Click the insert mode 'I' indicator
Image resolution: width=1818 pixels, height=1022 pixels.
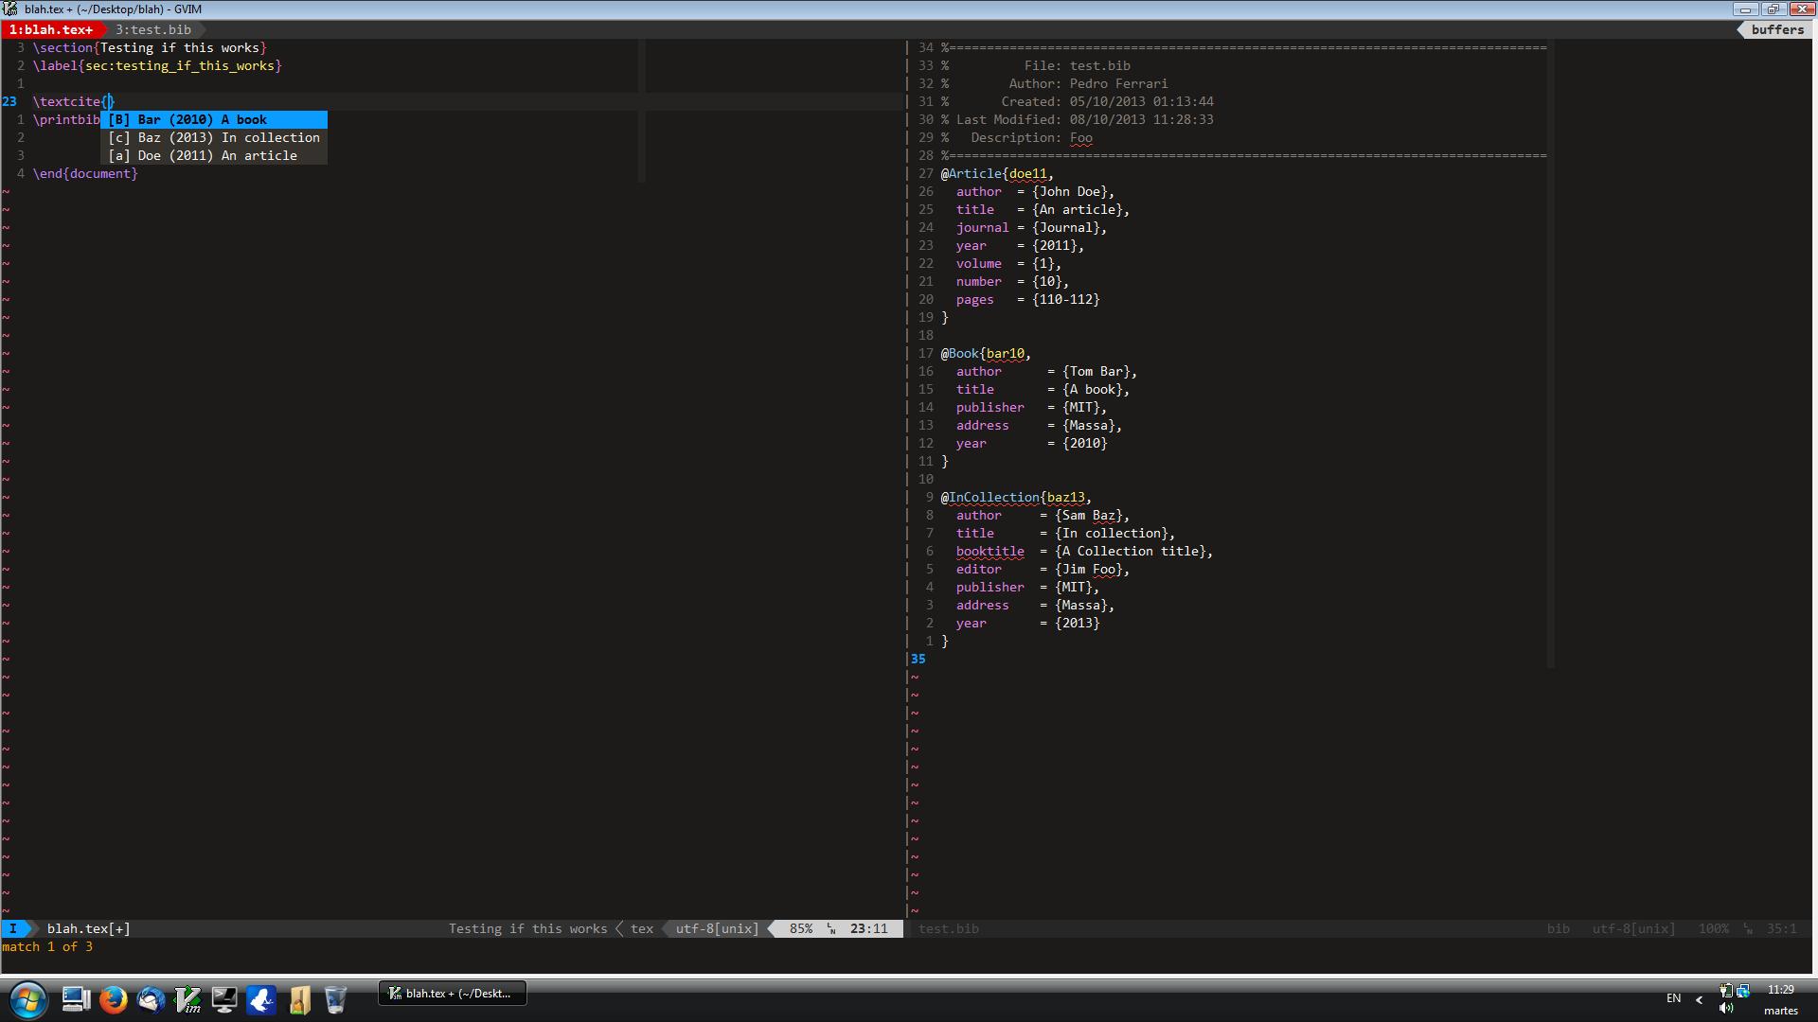[13, 928]
